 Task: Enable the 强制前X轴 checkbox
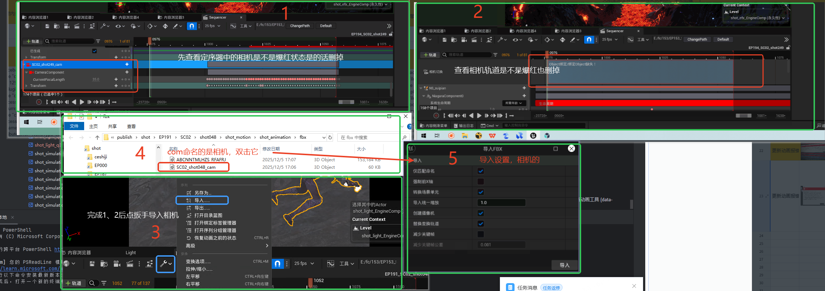[481, 182]
